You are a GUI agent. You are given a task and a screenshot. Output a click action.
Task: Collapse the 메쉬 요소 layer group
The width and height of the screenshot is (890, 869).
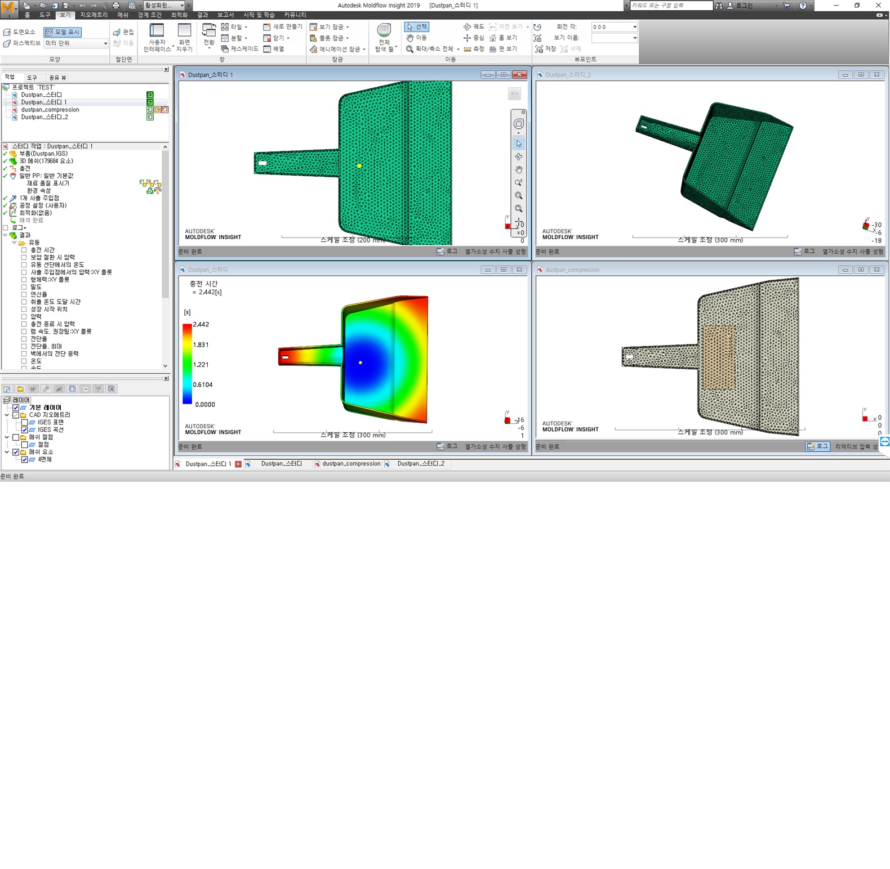click(x=7, y=452)
